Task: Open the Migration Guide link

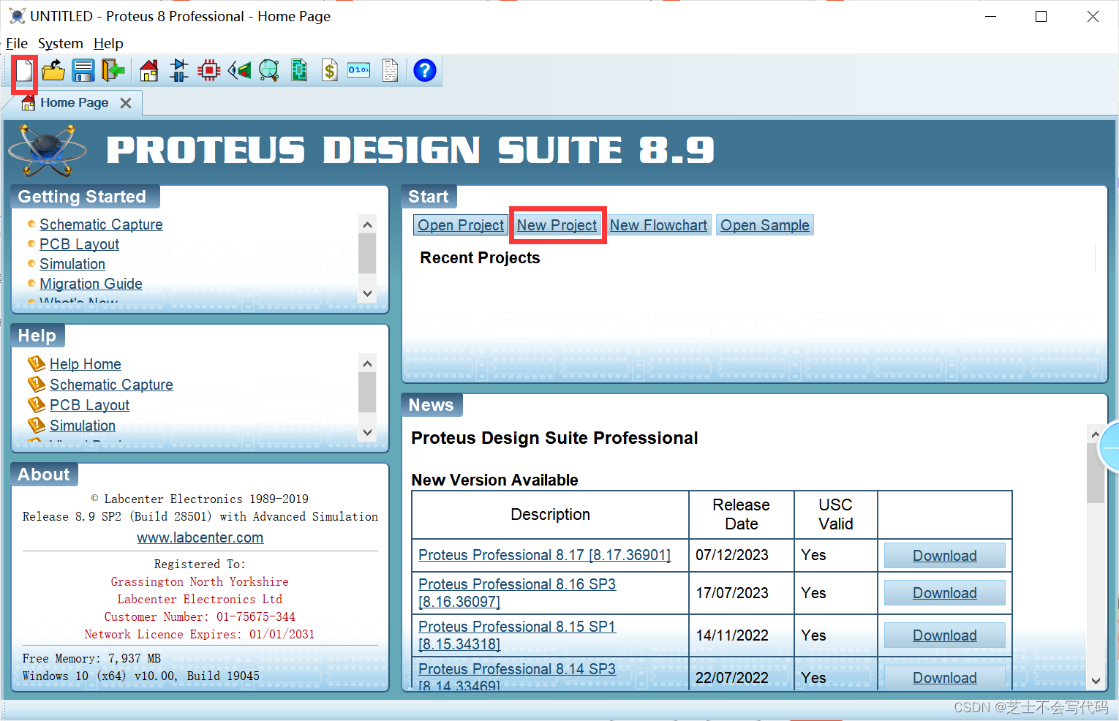Action: pyautogui.click(x=91, y=284)
